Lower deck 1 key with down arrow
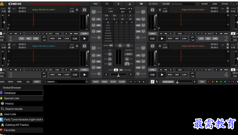Viewport: 238px width, 135px height. point(9,11)
